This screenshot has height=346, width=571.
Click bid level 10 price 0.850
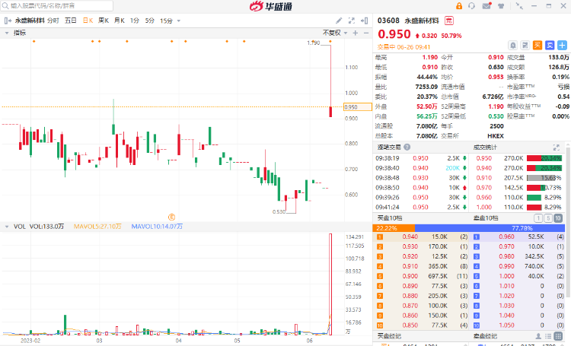click(x=410, y=325)
